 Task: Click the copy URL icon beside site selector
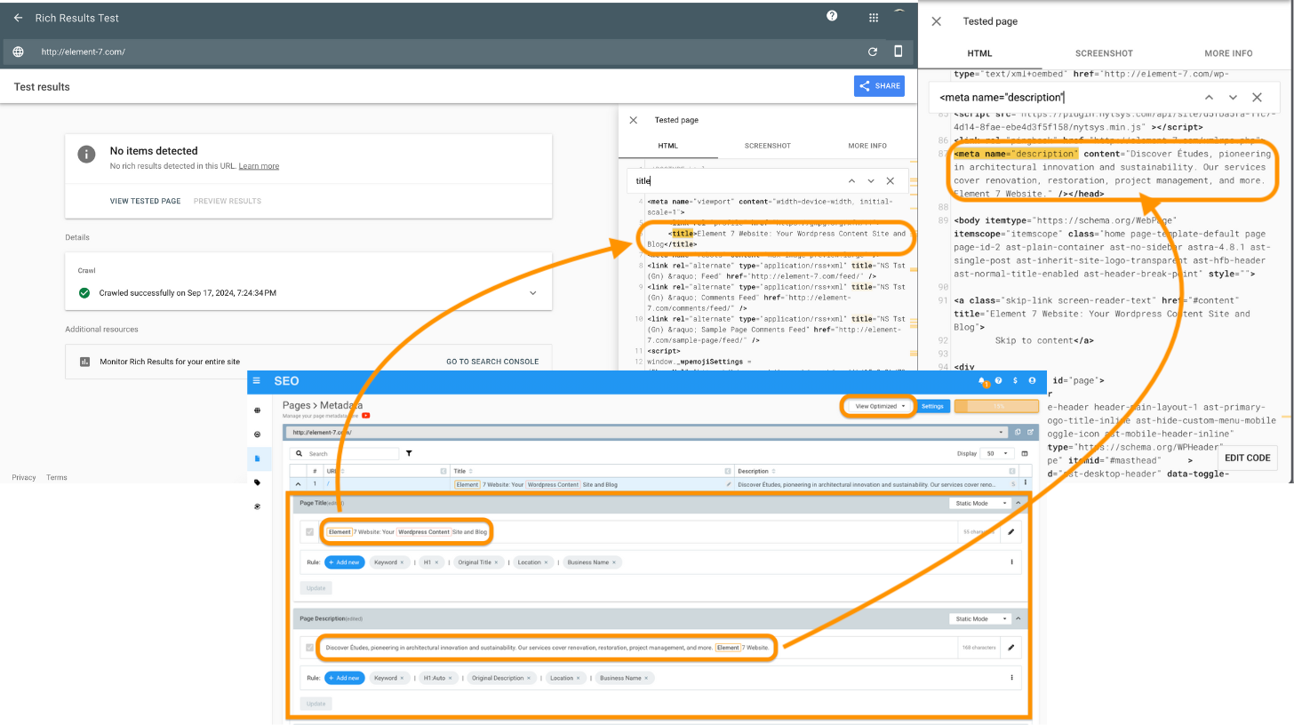click(x=1018, y=432)
